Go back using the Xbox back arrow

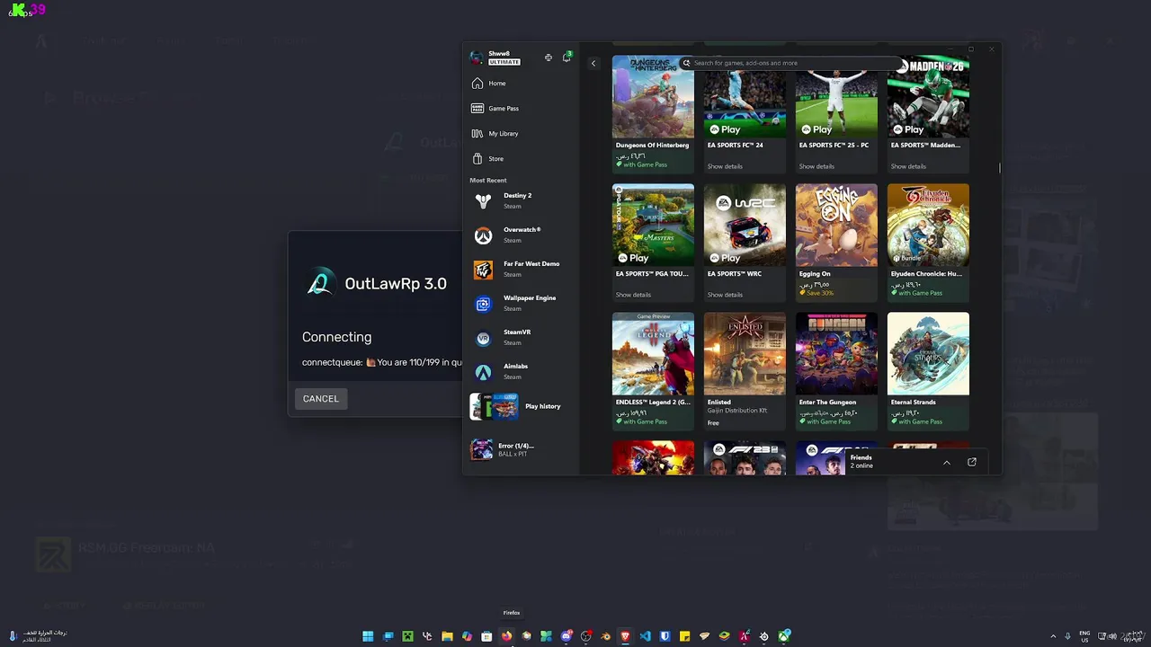click(x=593, y=63)
